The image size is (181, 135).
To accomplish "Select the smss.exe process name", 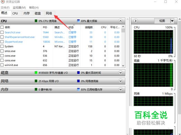I will point(10,51).
